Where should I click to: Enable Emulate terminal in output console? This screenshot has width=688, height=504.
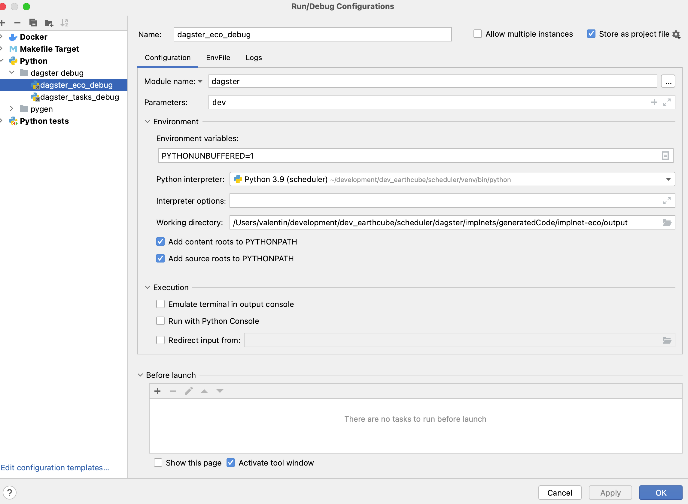(x=160, y=304)
